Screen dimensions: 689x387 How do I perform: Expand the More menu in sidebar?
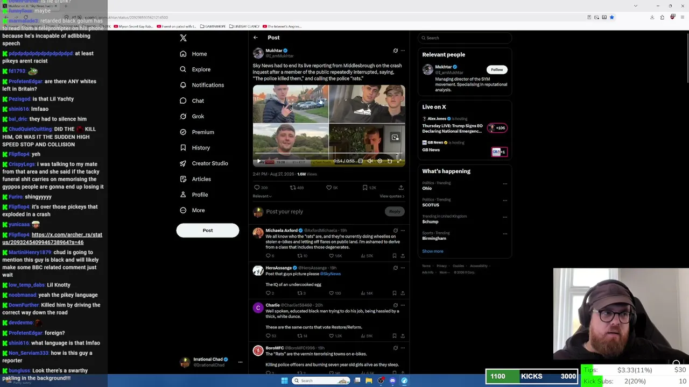tap(192, 210)
